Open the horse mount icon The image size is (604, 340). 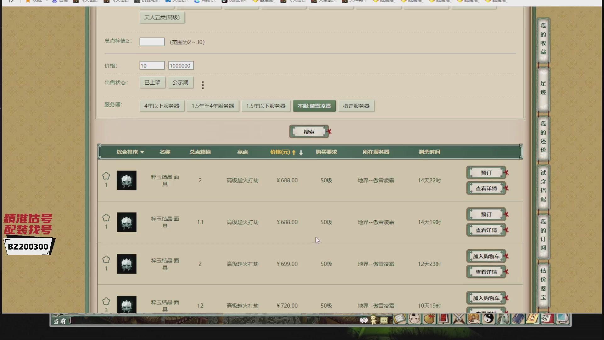pos(503,319)
